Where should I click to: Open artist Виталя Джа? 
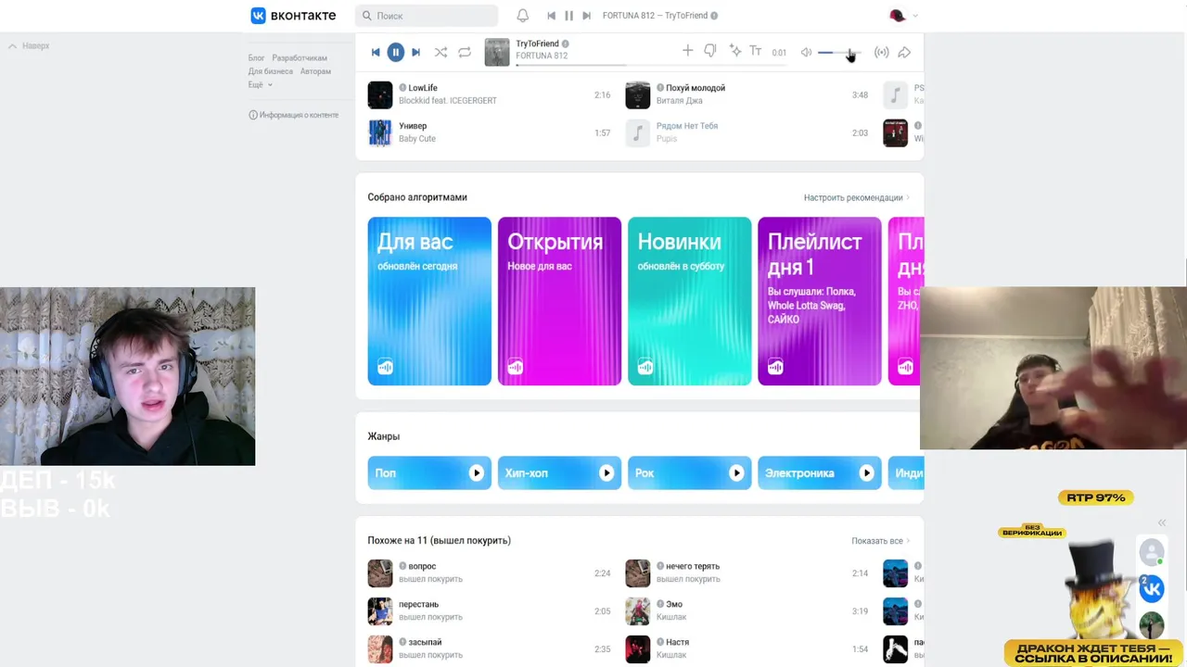680,101
